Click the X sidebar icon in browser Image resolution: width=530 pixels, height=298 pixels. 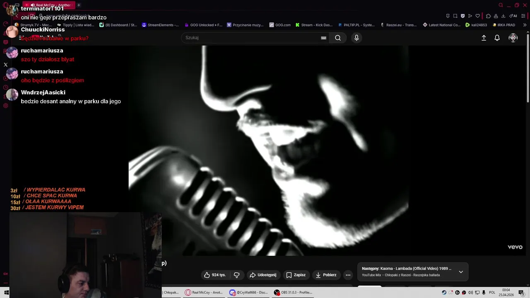(5, 65)
